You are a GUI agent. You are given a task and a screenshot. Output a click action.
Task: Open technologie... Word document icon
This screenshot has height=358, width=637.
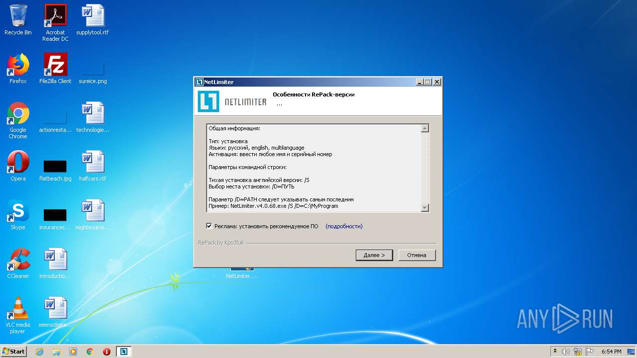tap(93, 117)
